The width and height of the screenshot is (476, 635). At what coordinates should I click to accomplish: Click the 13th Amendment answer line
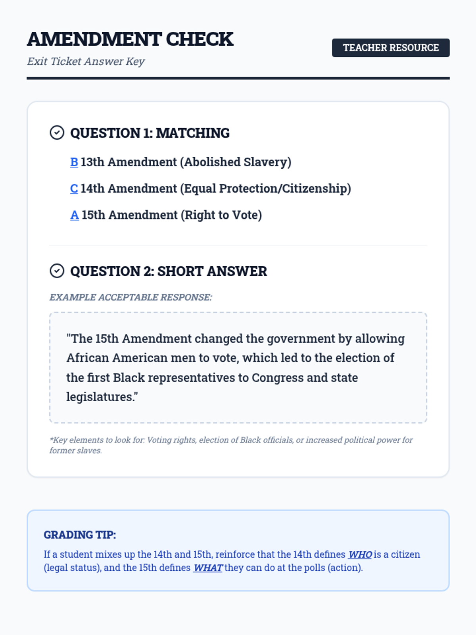[186, 162]
